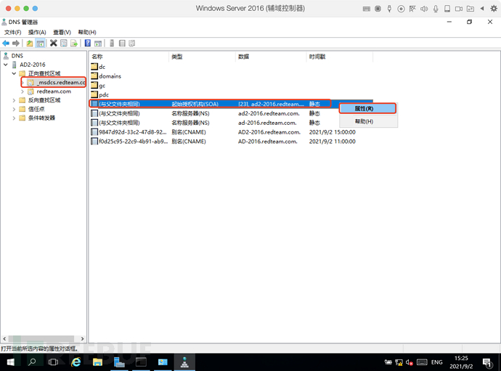The width and height of the screenshot is (501, 371).
Task: Click the show/hide action pane icon
Action: tap(98, 43)
